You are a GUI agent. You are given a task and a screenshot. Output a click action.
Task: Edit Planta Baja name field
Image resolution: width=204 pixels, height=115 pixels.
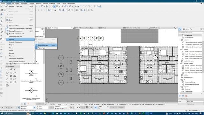[195, 102]
